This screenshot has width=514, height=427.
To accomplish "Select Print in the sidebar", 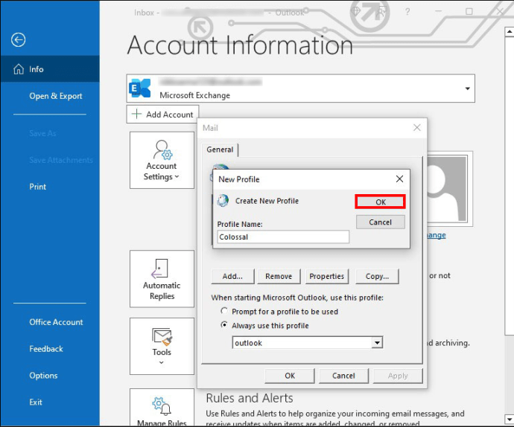I will [37, 187].
